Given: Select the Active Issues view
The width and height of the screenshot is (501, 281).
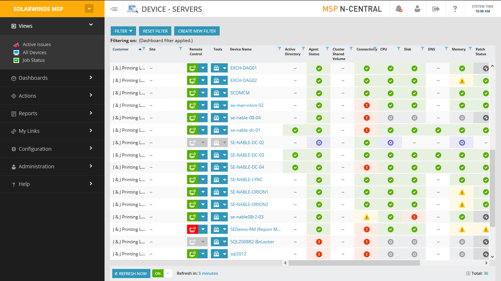Looking at the screenshot, I should [37, 44].
